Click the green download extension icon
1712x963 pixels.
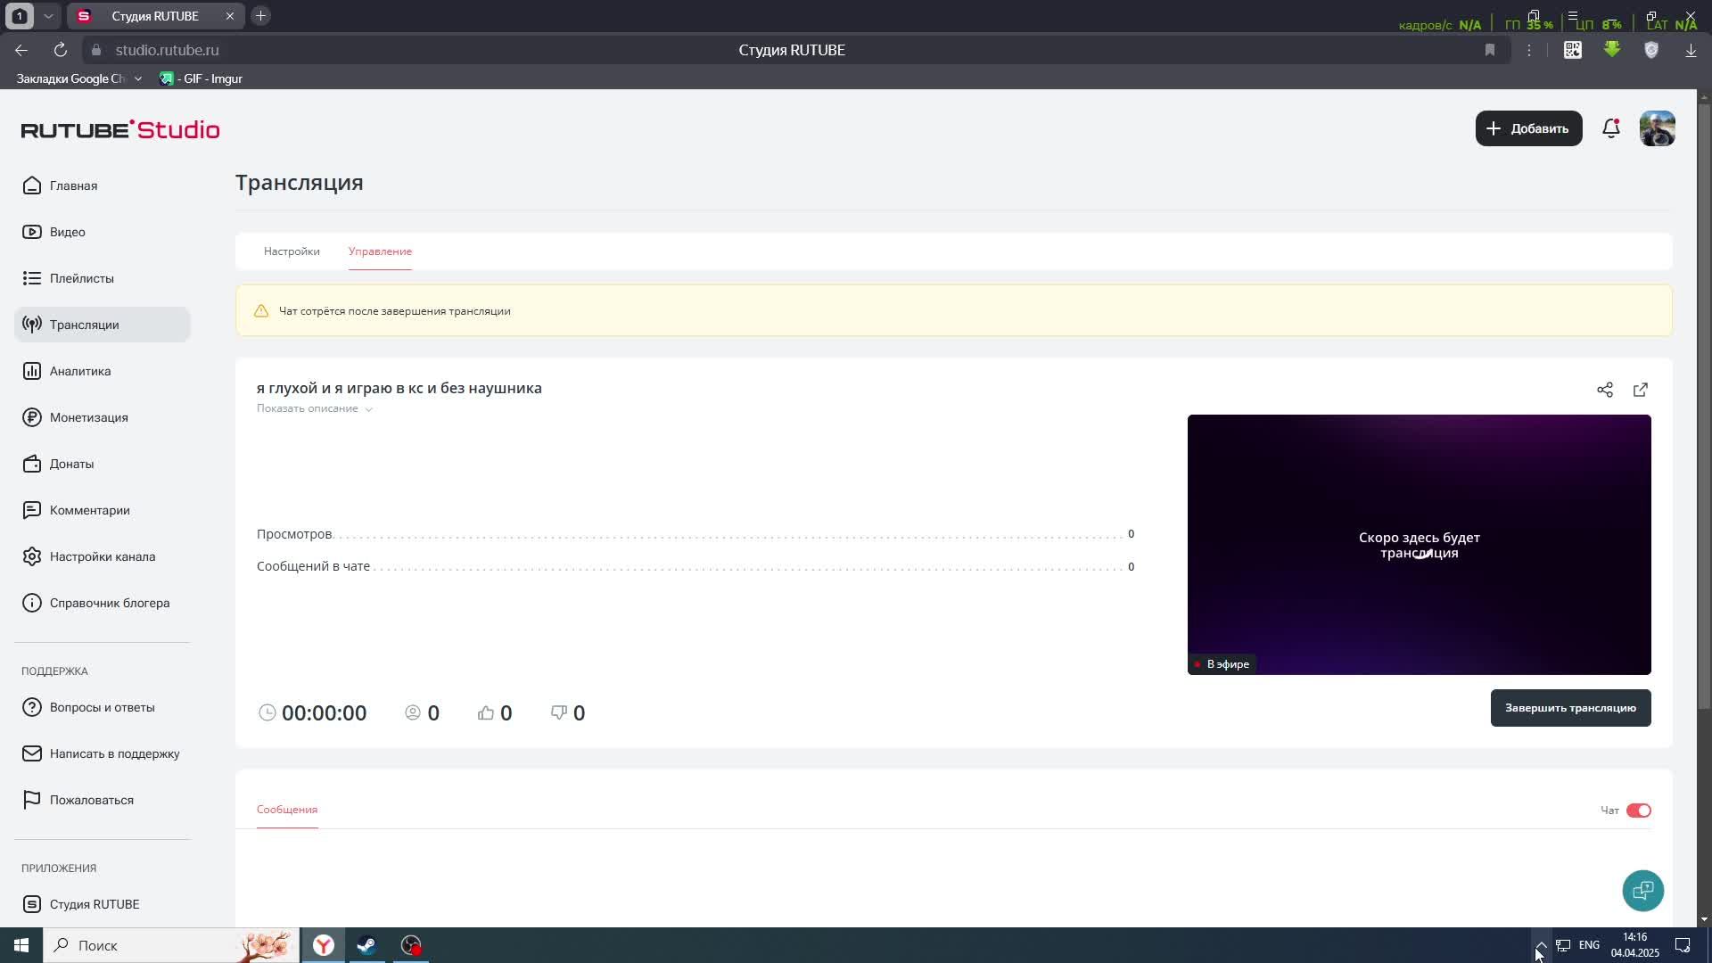point(1612,50)
